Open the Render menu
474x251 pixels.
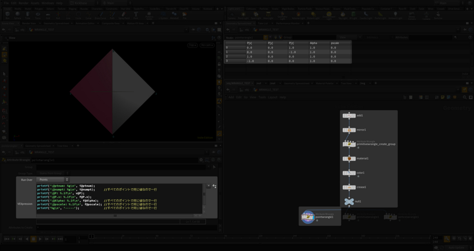pos(23,3)
